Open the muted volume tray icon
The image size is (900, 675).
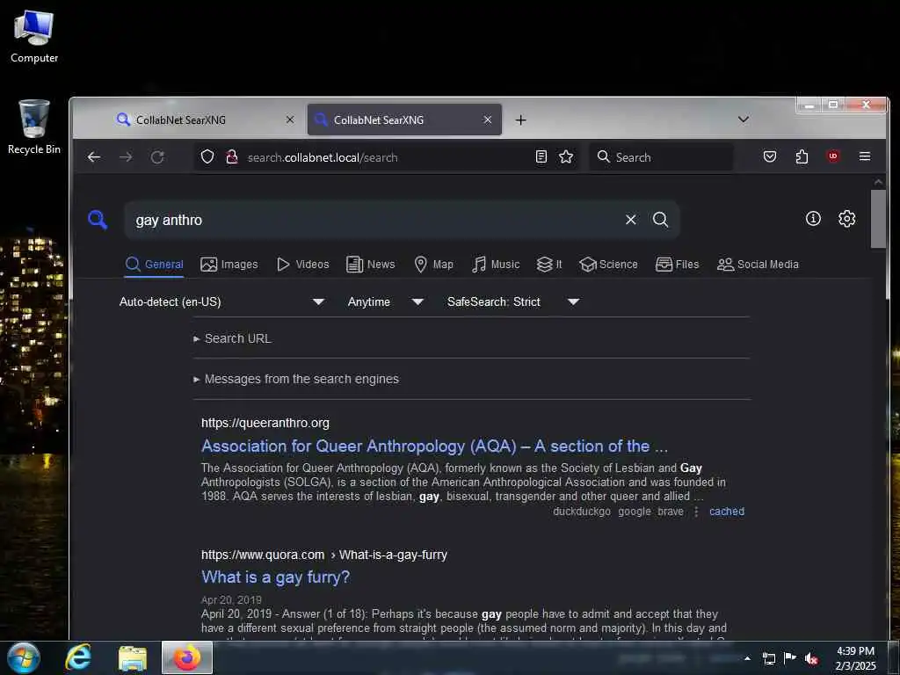pyautogui.click(x=811, y=658)
